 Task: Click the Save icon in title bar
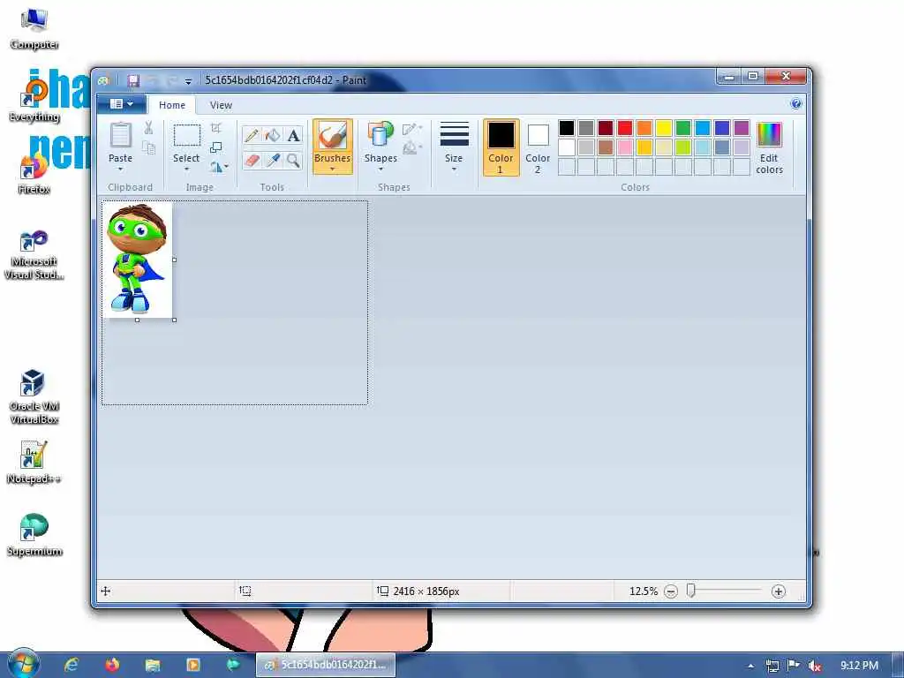pos(134,80)
